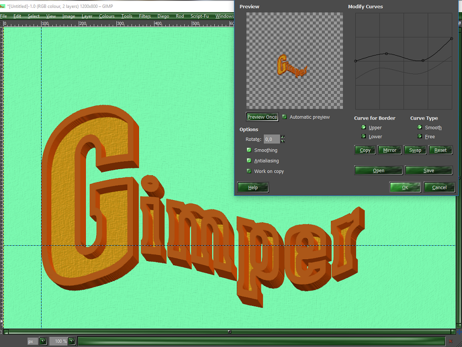Image resolution: width=462 pixels, height=347 pixels.
Task: Open the View menu
Action: (x=51, y=16)
